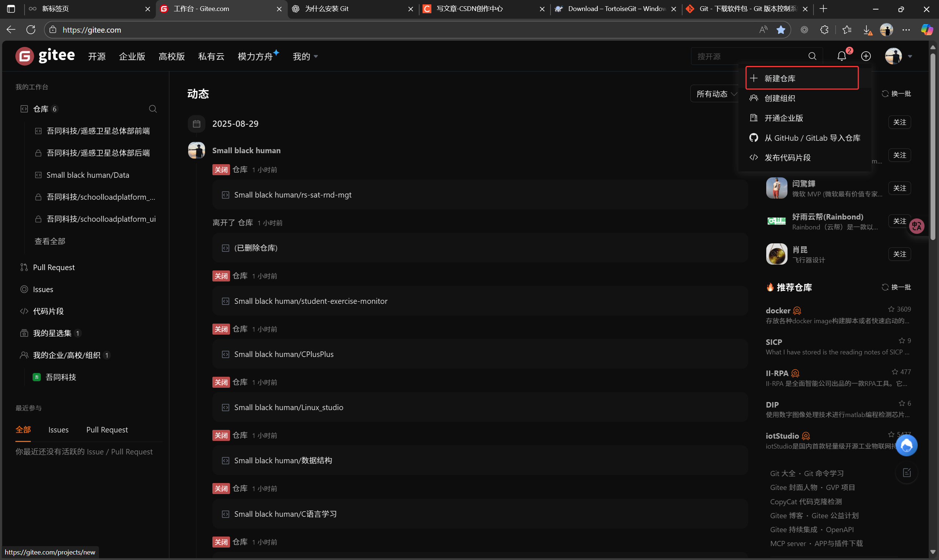Open the tab actions menu icon
Image resolution: width=939 pixels, height=560 pixels.
pos(11,9)
